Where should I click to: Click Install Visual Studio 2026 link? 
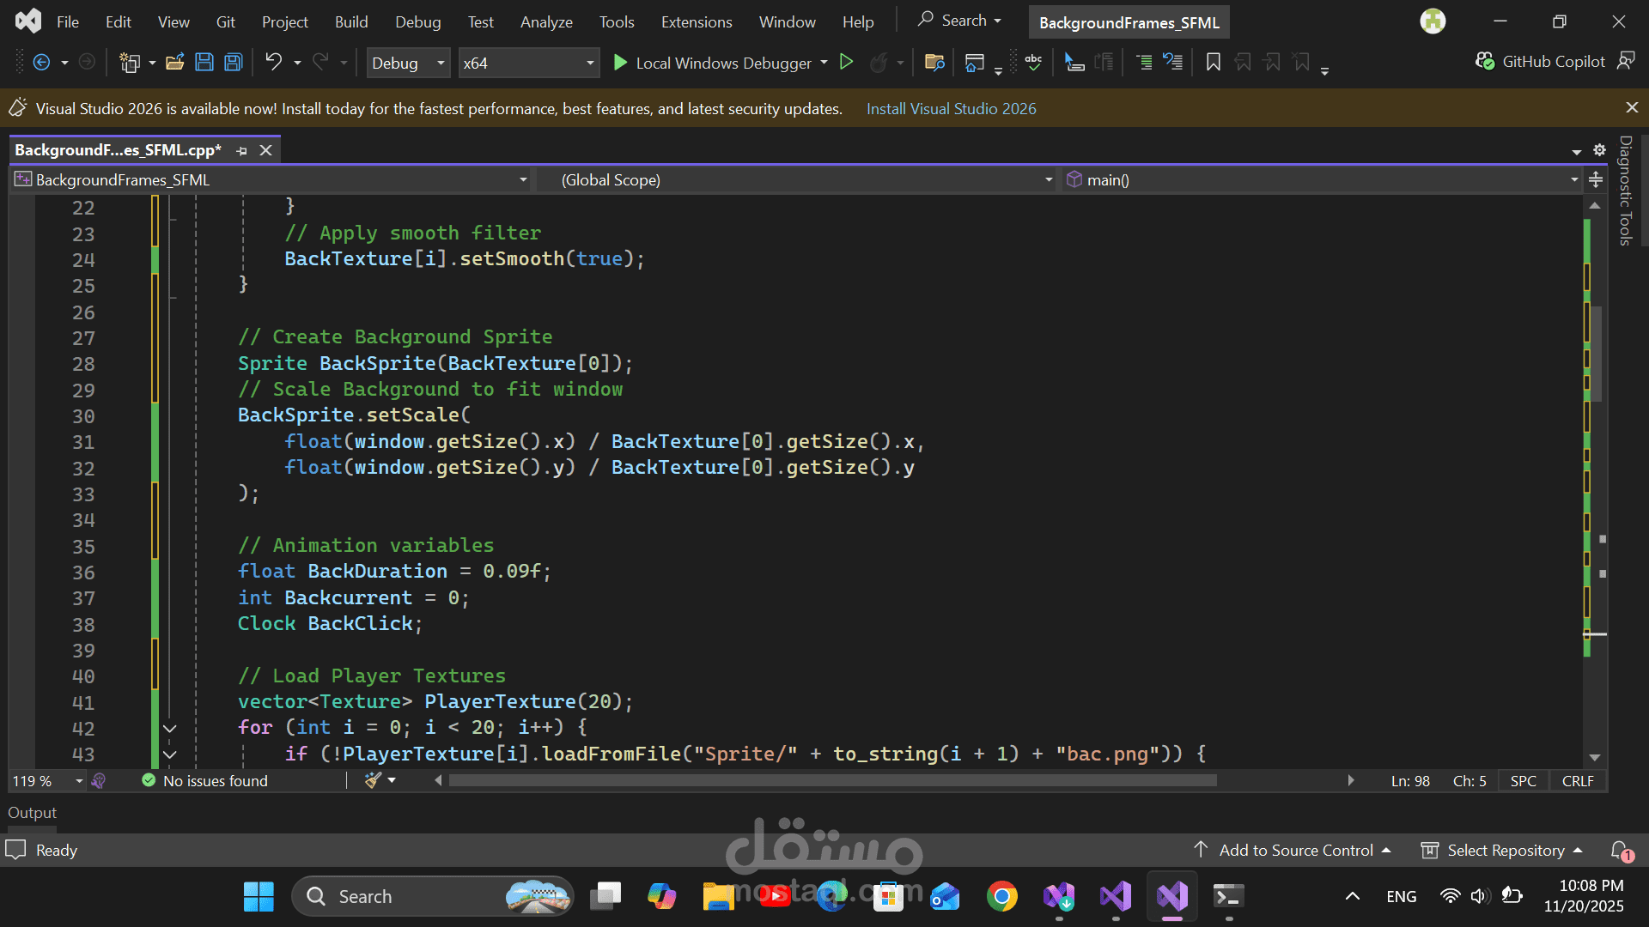(951, 108)
